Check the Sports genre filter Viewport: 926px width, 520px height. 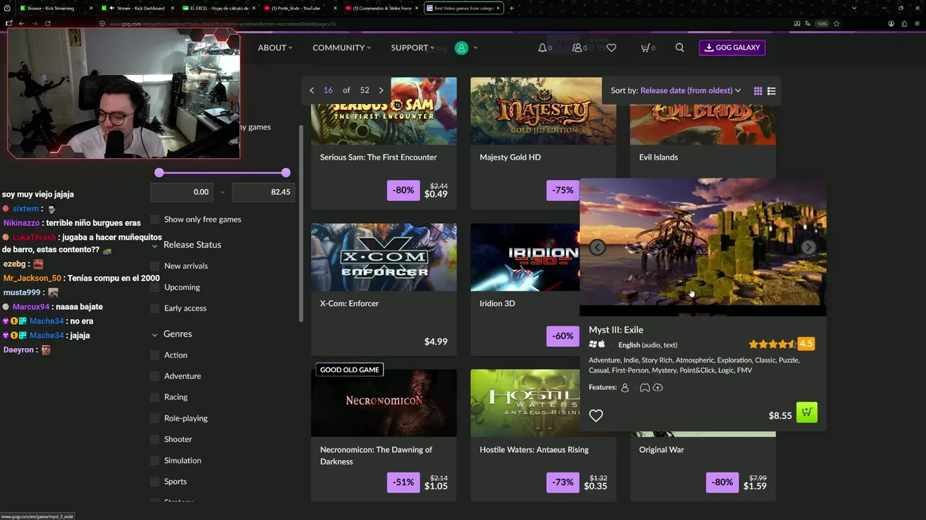[x=155, y=482]
